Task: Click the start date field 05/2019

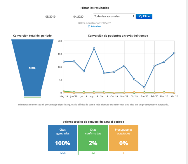Action: click(50, 16)
